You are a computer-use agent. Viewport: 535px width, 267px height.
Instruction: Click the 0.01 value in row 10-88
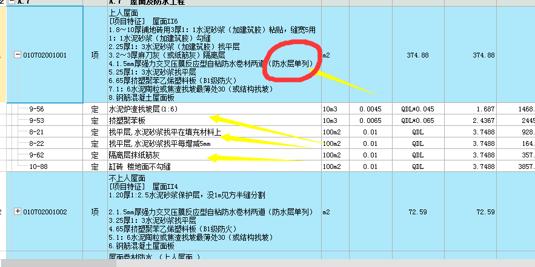[x=370, y=166]
